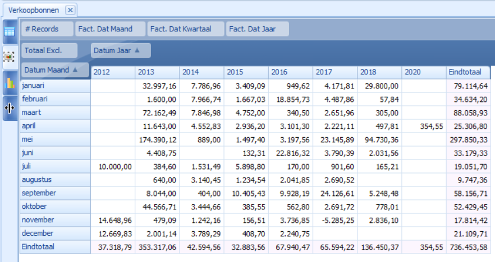The height and width of the screenshot is (262, 495).
Task: Select the 2014 column header
Action: click(201, 72)
